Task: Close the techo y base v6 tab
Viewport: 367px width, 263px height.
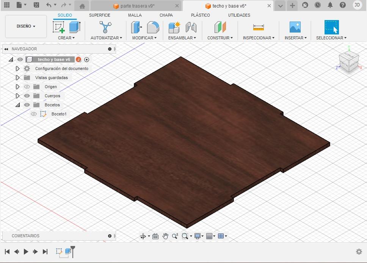Action: [x=269, y=6]
